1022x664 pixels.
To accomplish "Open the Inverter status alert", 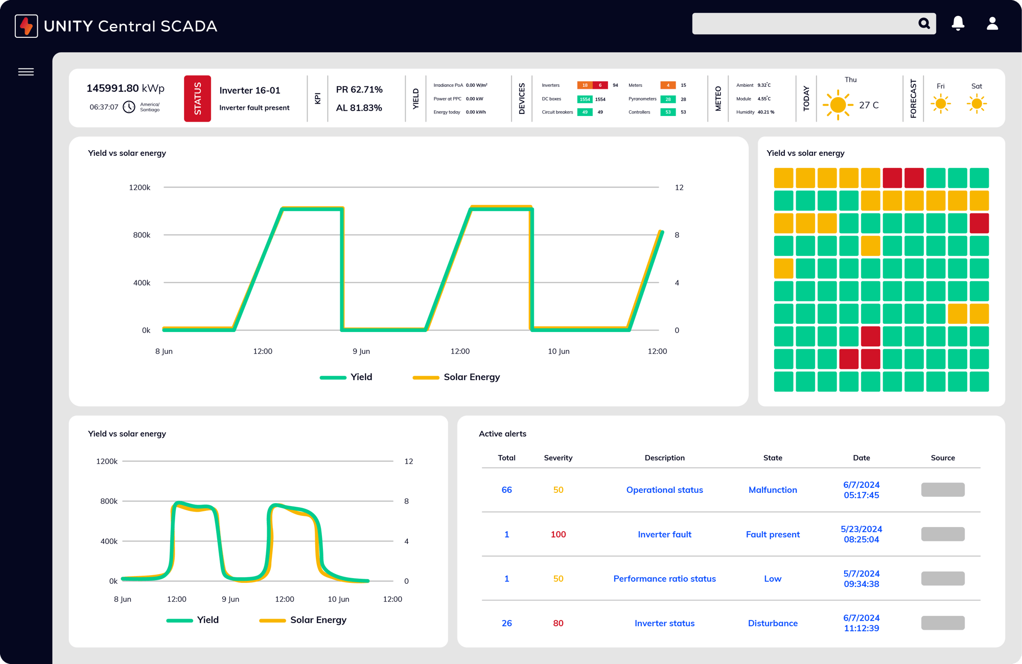I will (664, 623).
